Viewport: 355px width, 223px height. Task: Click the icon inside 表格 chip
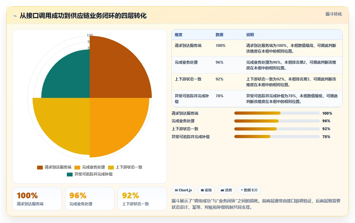click(x=203, y=190)
